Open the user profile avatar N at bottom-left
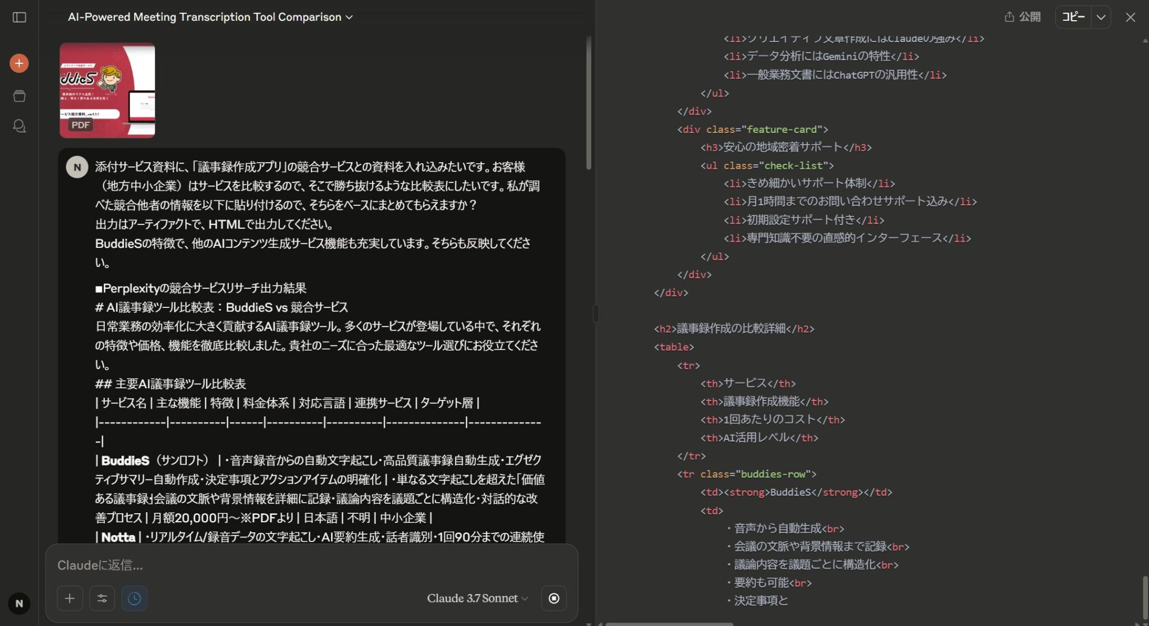The width and height of the screenshot is (1149, 626). tap(19, 604)
